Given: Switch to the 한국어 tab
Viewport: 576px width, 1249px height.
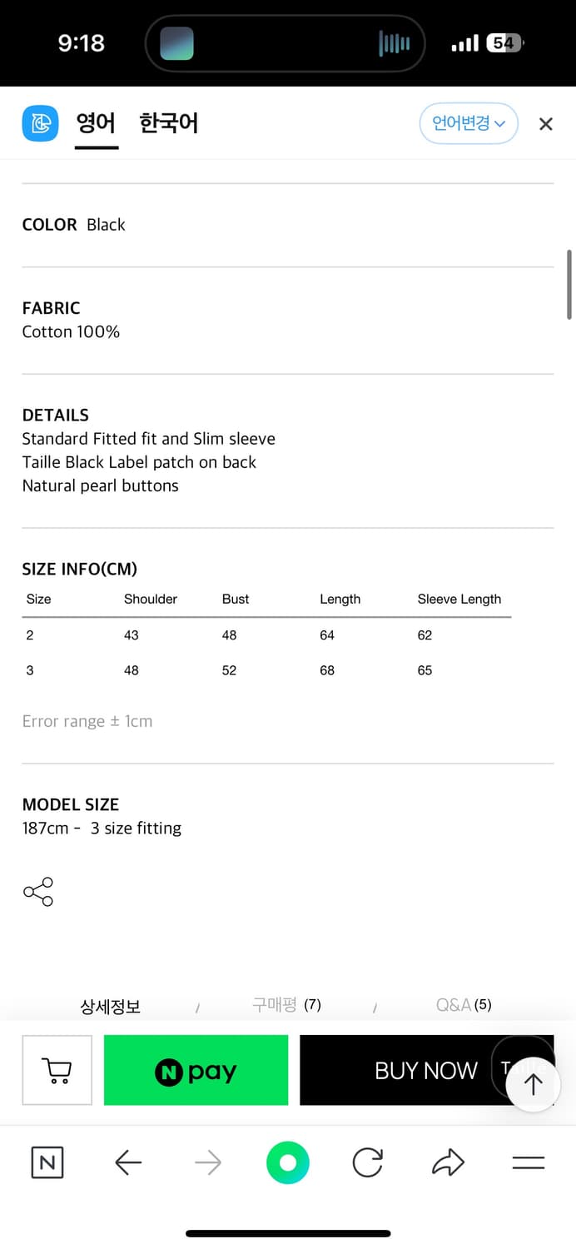Looking at the screenshot, I should (x=168, y=124).
